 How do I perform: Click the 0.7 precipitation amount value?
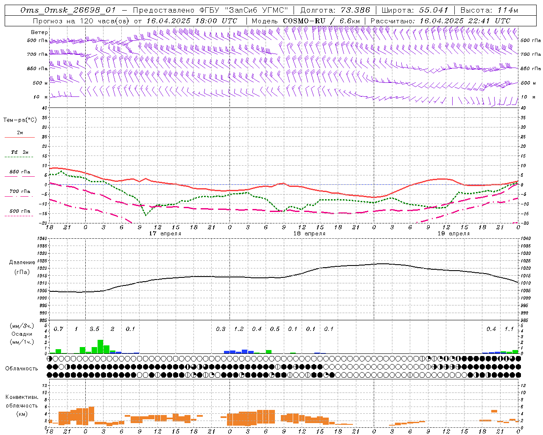[x=58, y=329]
